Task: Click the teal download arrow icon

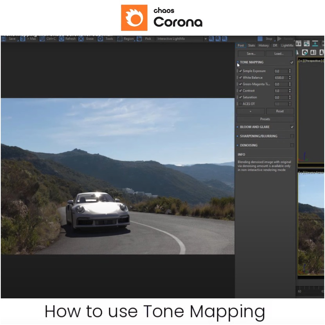Action: coord(315,43)
